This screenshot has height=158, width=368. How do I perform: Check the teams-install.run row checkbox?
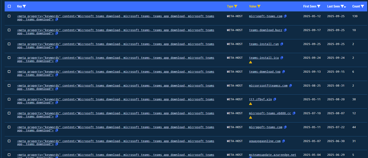click(9, 44)
